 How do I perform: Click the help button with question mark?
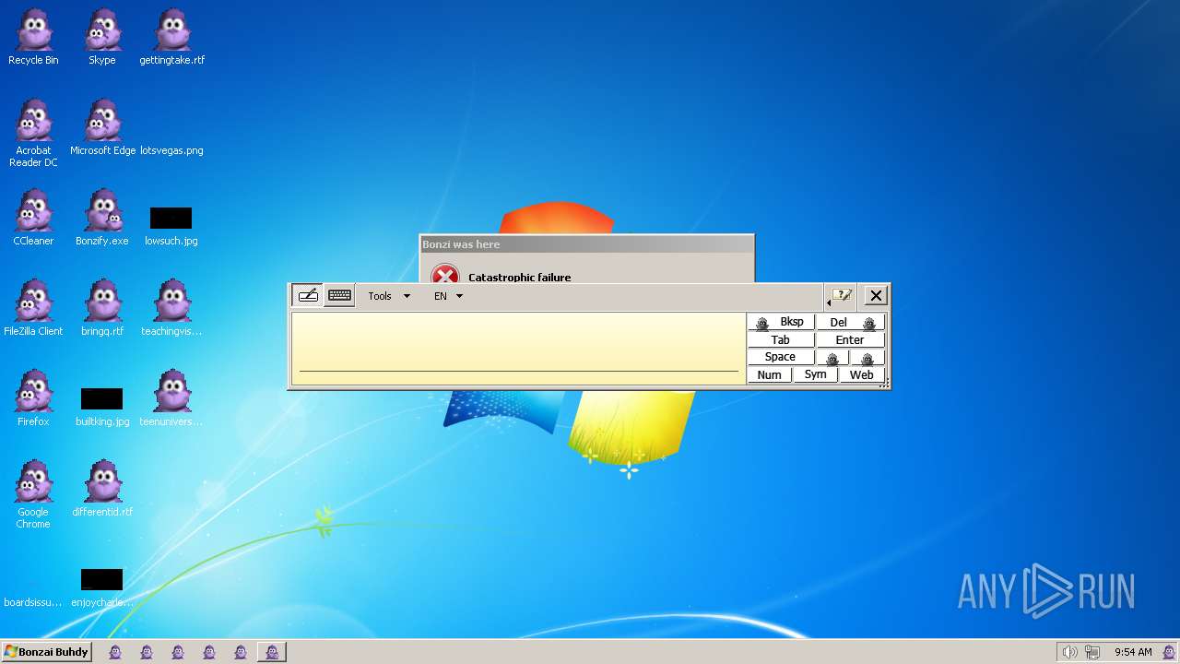pyautogui.click(x=841, y=296)
